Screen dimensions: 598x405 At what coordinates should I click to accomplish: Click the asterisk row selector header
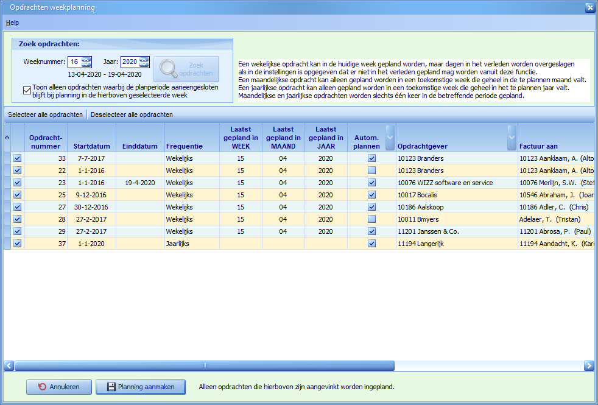(x=7, y=138)
